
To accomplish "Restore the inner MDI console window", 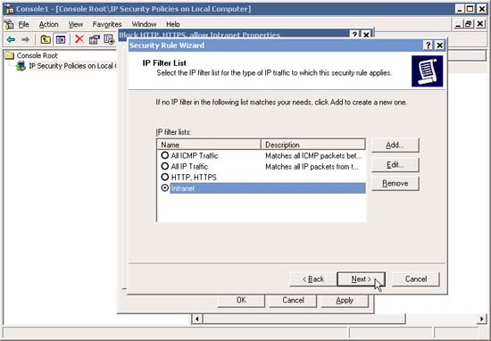I will [469, 24].
